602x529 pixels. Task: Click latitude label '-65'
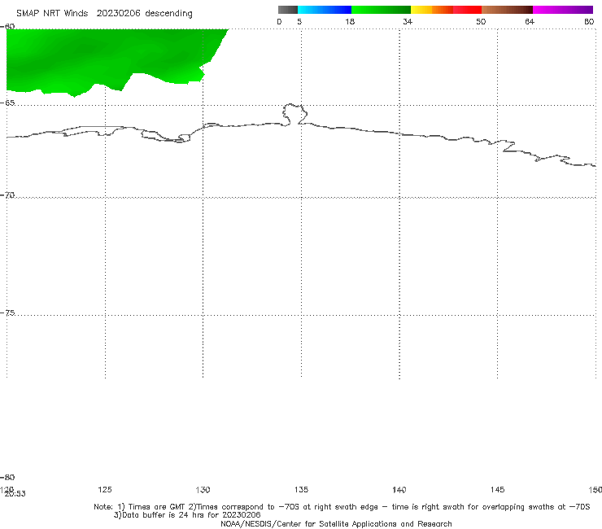(x=7, y=103)
